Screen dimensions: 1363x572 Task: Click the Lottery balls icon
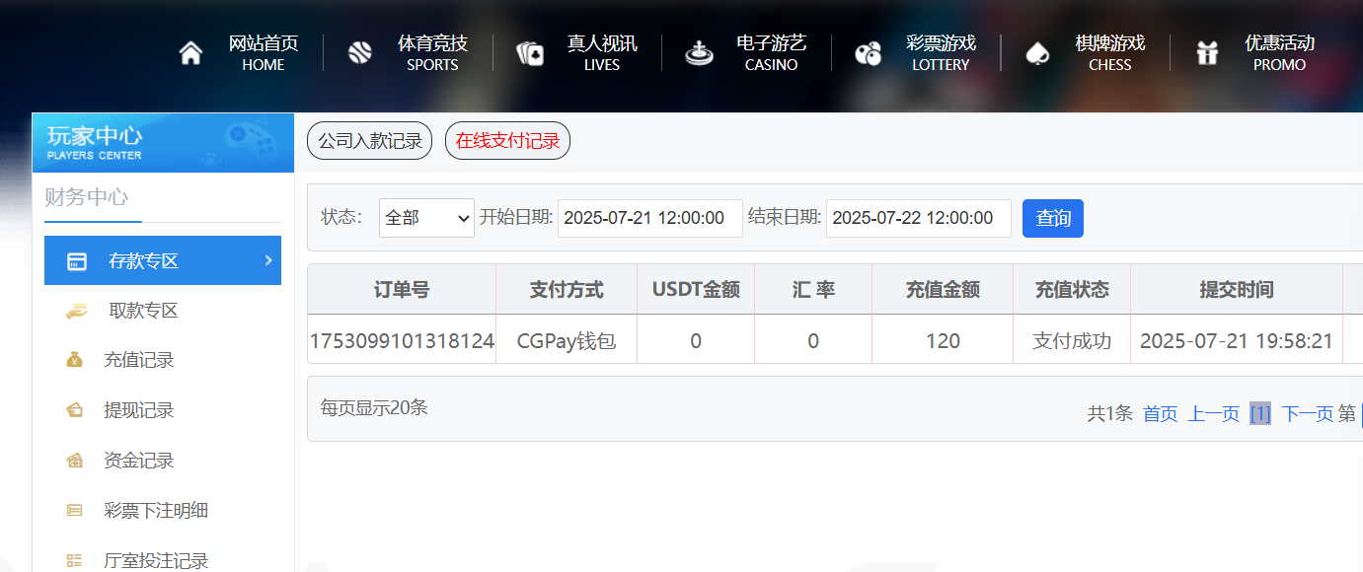click(x=869, y=53)
